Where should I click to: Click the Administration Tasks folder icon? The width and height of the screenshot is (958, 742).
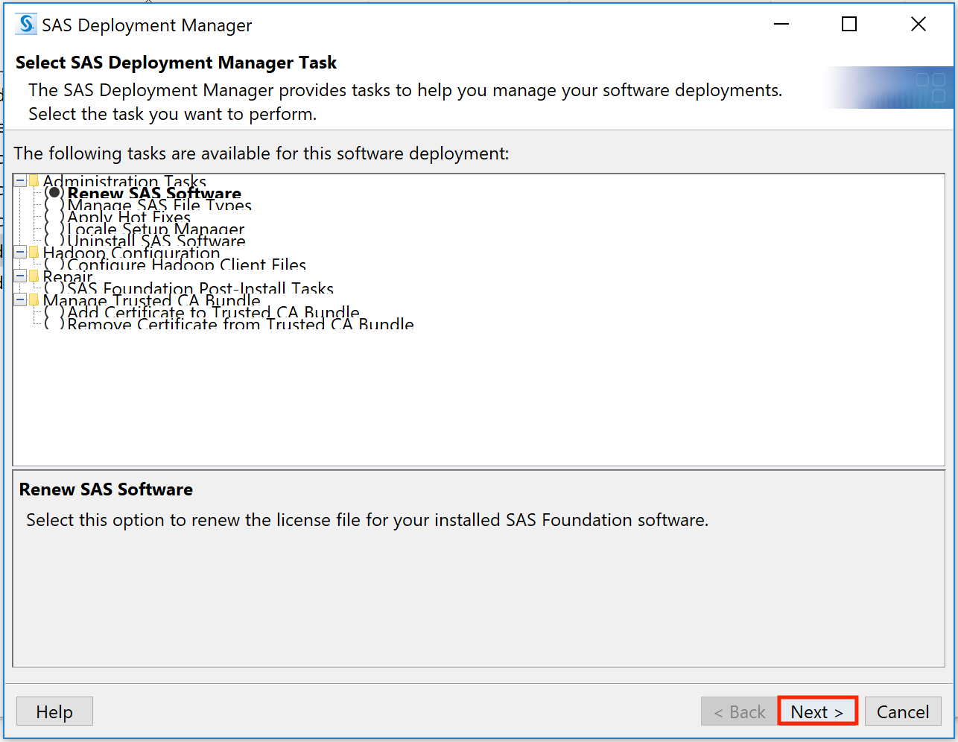pyautogui.click(x=34, y=180)
